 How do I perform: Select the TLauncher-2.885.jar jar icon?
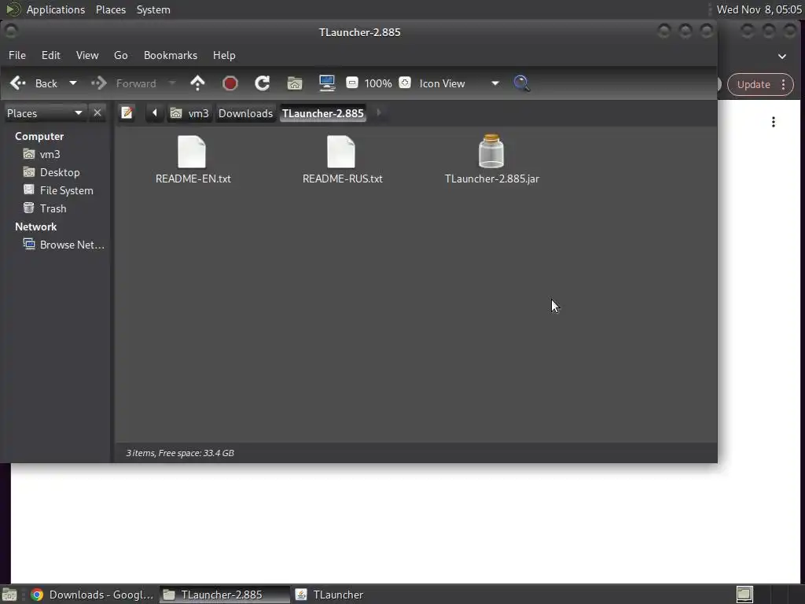pos(491,151)
